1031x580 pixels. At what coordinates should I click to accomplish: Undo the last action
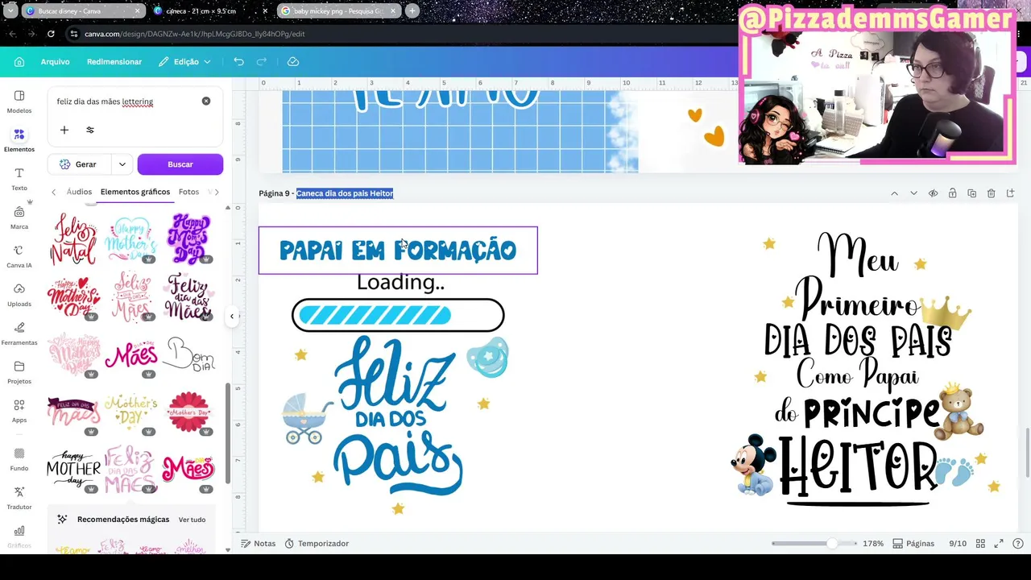[238, 62]
